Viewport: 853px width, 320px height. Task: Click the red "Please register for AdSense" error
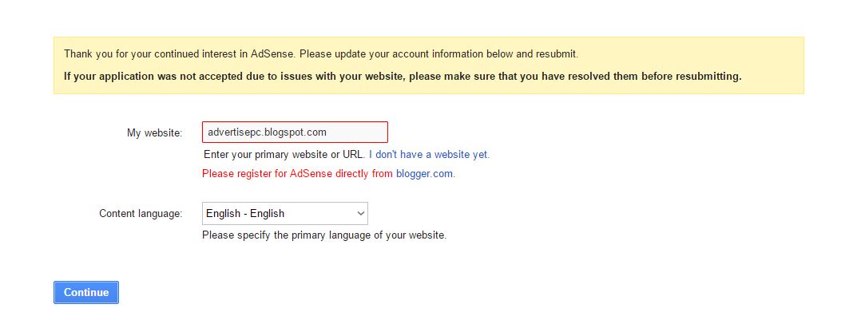[x=297, y=173]
